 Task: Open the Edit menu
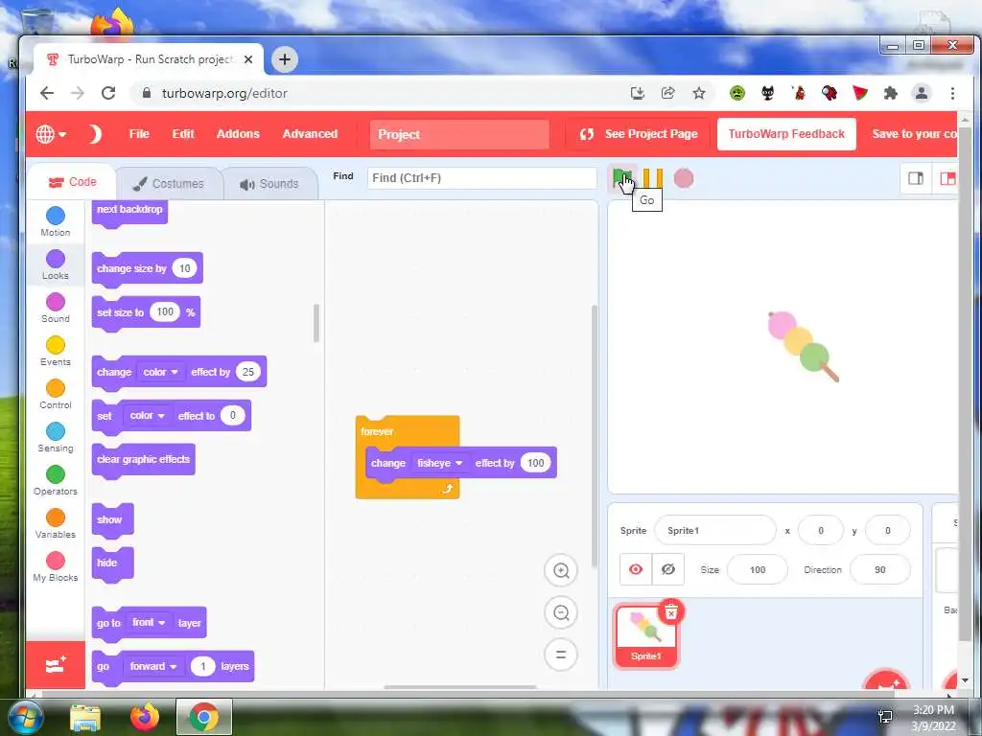(x=183, y=134)
